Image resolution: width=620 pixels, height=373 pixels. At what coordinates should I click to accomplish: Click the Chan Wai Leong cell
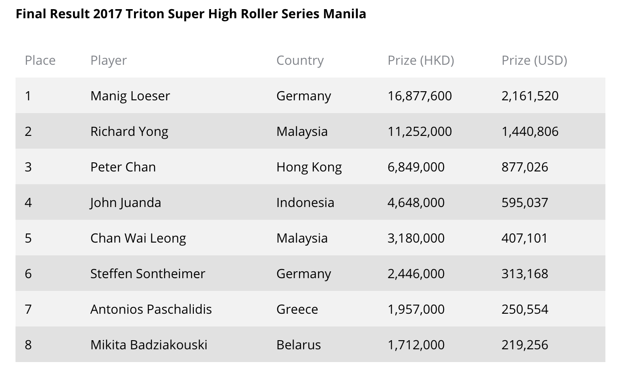click(138, 238)
